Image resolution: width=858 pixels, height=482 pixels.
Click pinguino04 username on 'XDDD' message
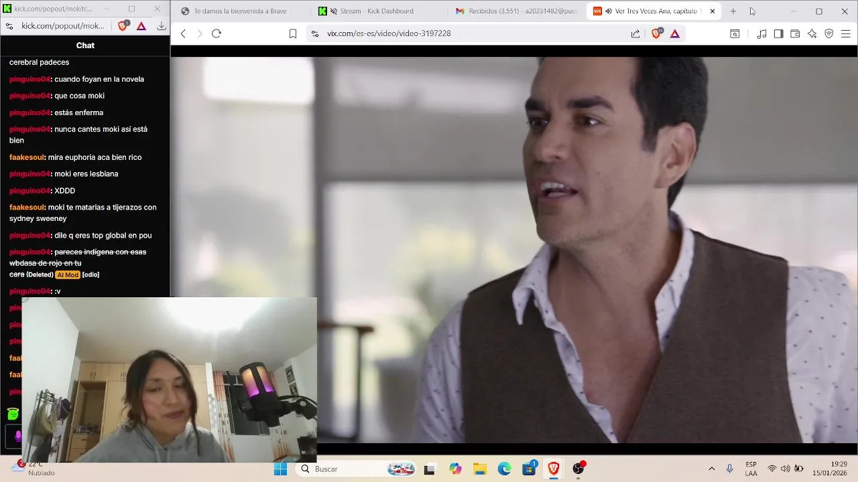coord(29,191)
